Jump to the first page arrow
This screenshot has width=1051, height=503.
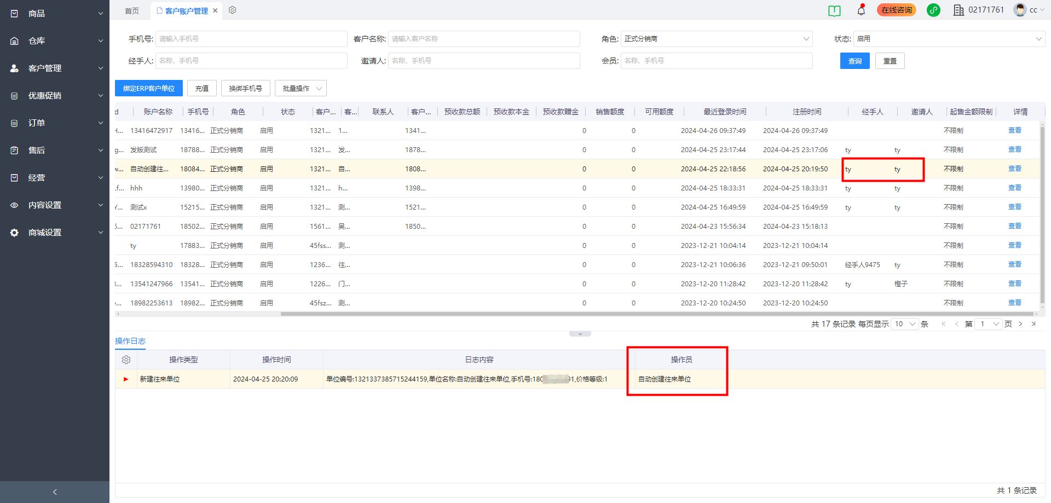point(943,324)
